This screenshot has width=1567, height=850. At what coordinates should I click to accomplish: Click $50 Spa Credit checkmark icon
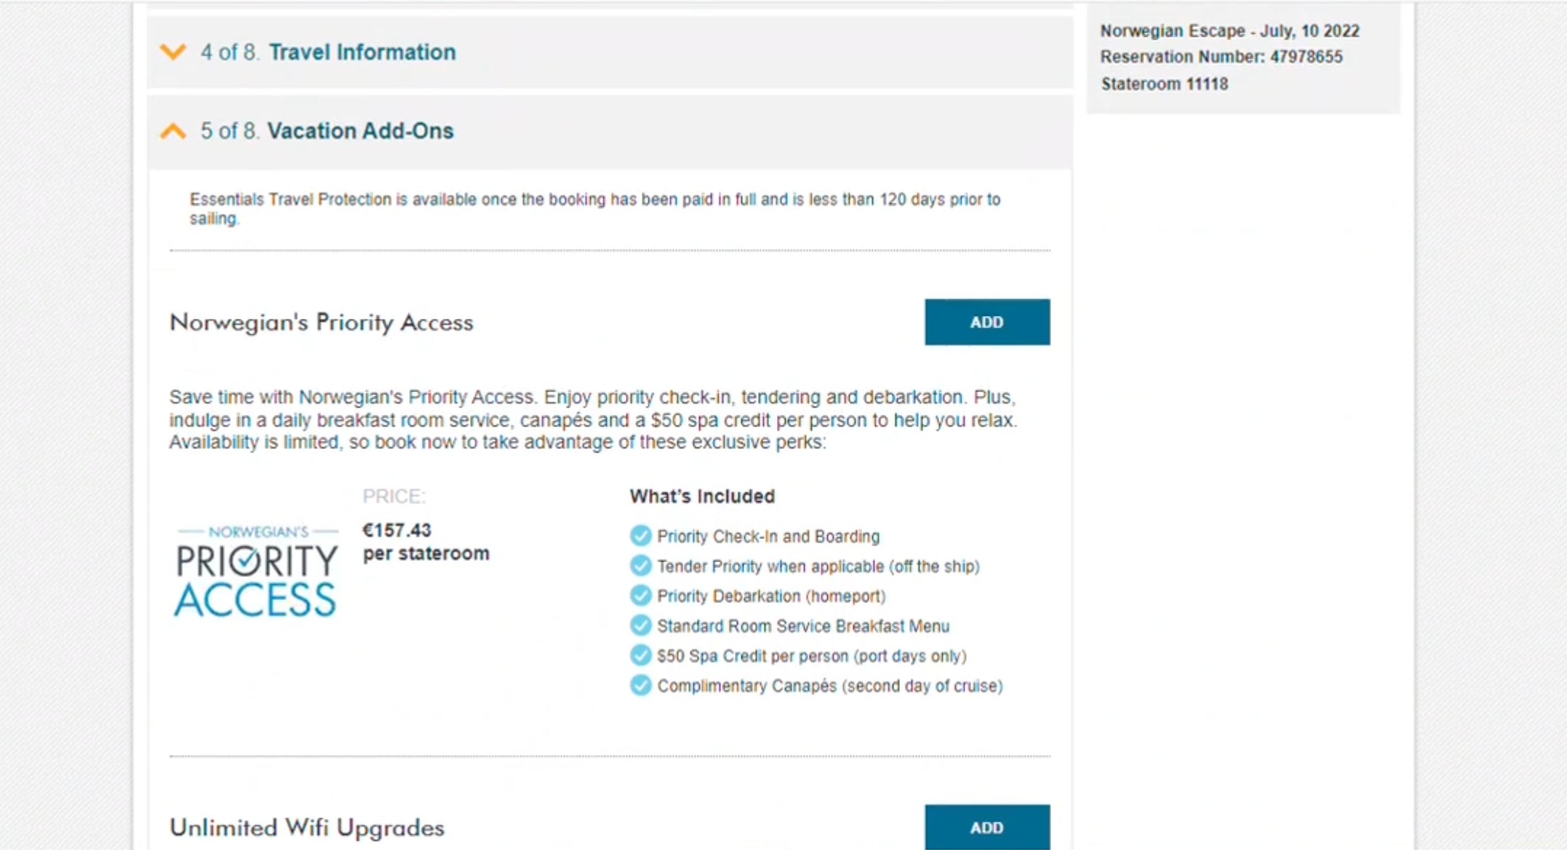pyautogui.click(x=640, y=655)
